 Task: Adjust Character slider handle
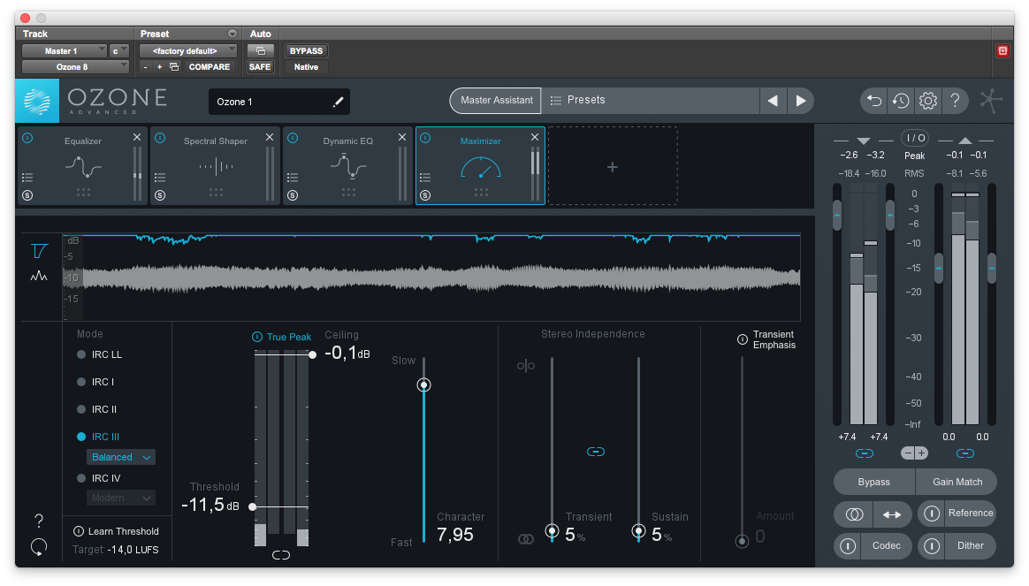[x=424, y=385]
